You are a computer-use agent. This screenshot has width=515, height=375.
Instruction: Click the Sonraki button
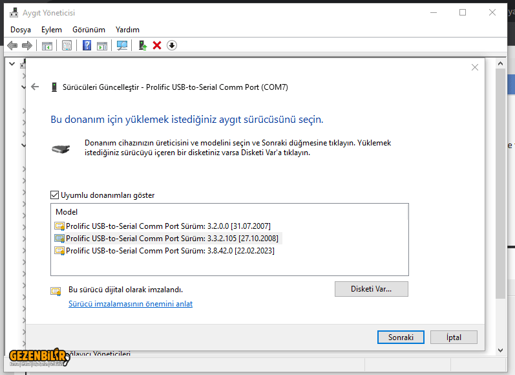[x=401, y=337]
